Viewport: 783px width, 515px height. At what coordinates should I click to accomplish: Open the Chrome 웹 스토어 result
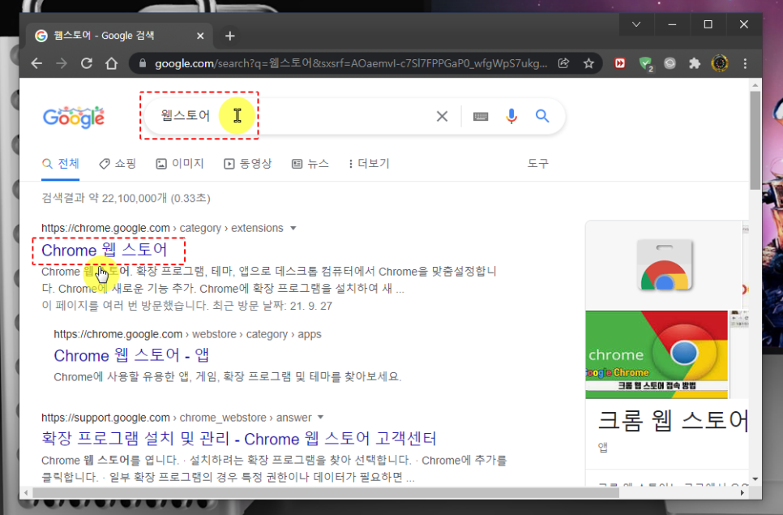[105, 251]
